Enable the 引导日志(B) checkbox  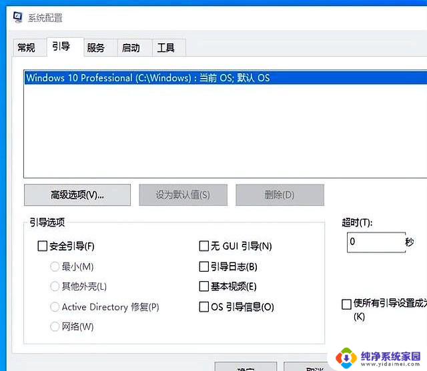[203, 266]
